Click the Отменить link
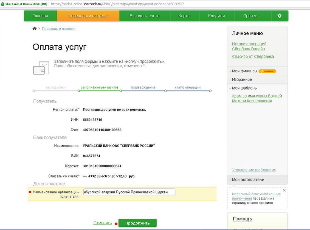 [103, 223]
